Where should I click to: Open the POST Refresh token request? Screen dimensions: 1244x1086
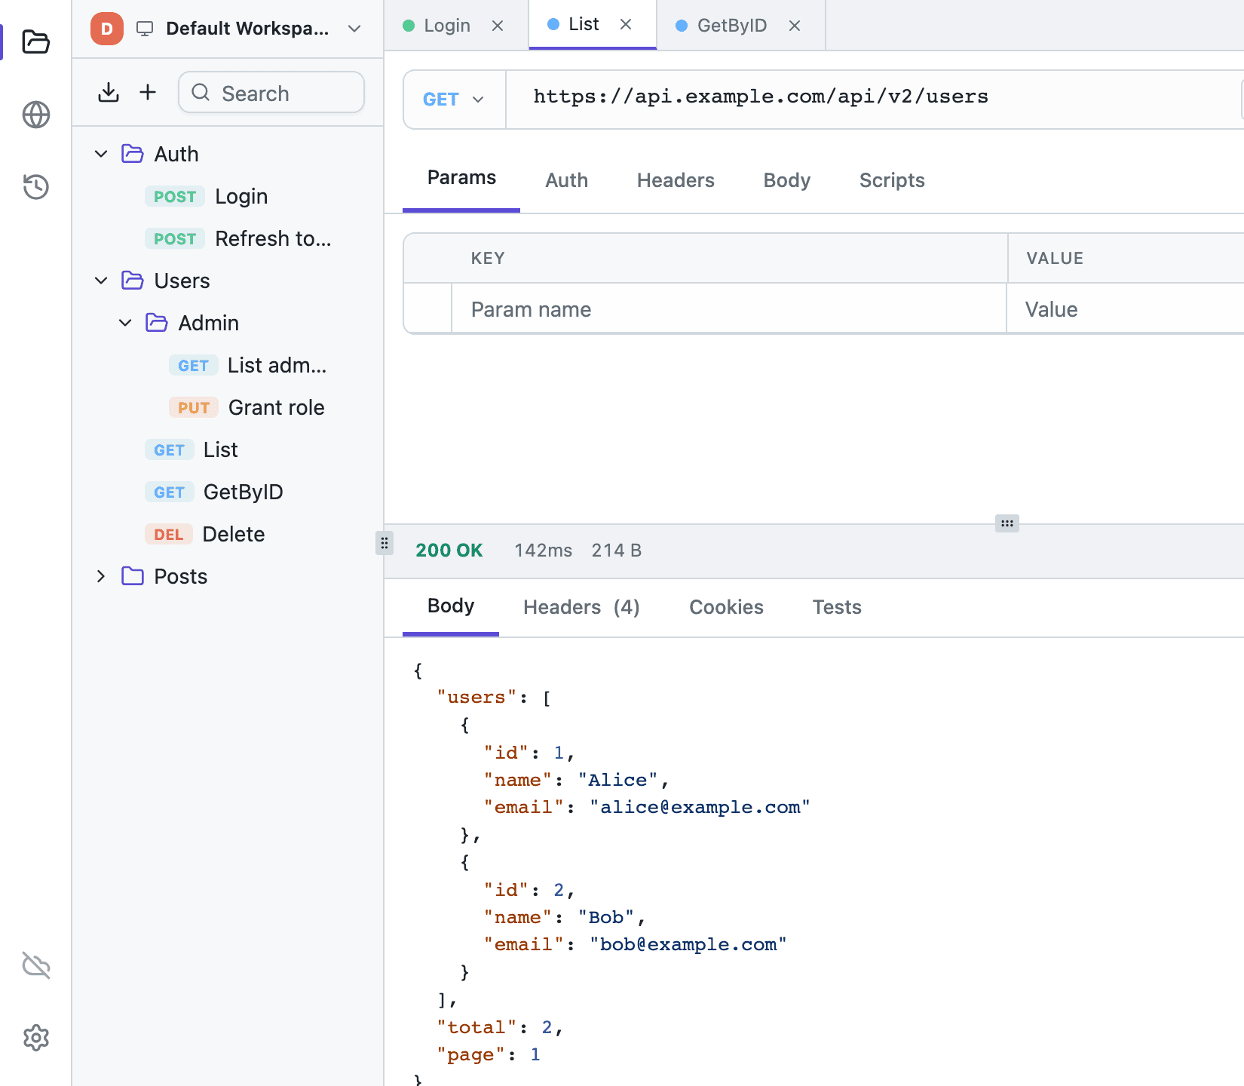(228, 238)
